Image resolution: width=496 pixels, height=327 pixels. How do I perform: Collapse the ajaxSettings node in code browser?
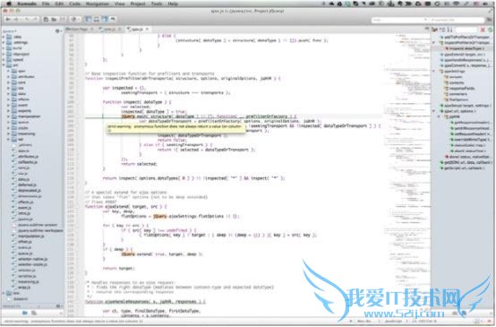pos(434,72)
